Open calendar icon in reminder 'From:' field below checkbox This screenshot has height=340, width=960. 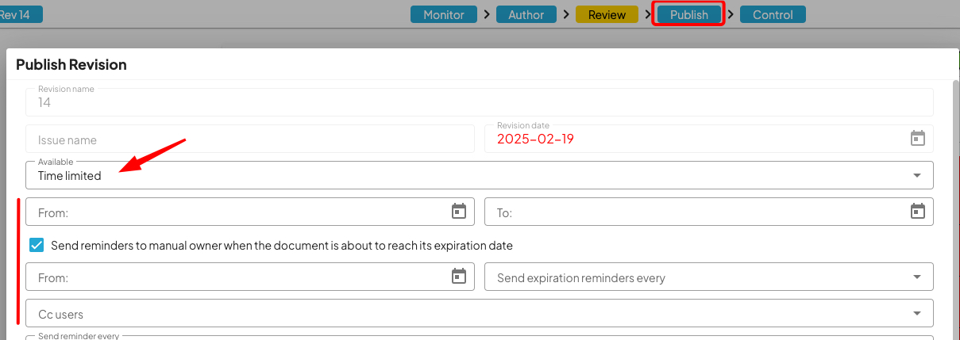coord(458,277)
